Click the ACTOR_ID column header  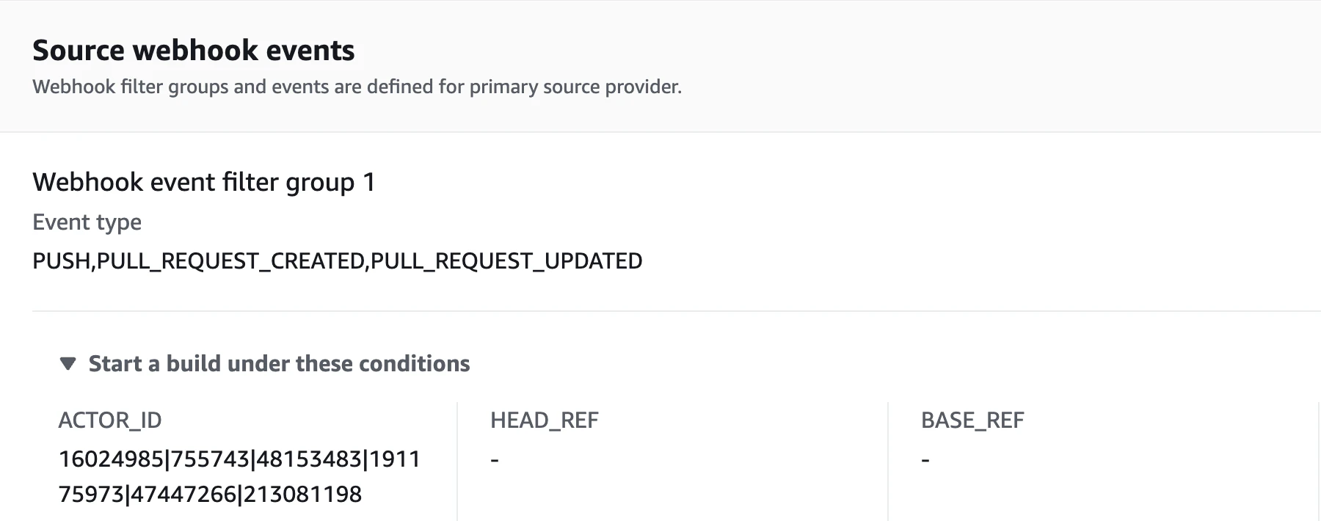pos(111,420)
